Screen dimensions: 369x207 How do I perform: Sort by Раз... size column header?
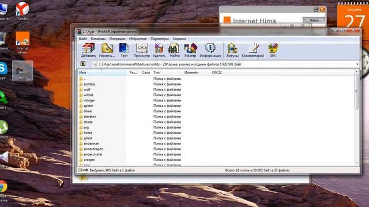133,72
